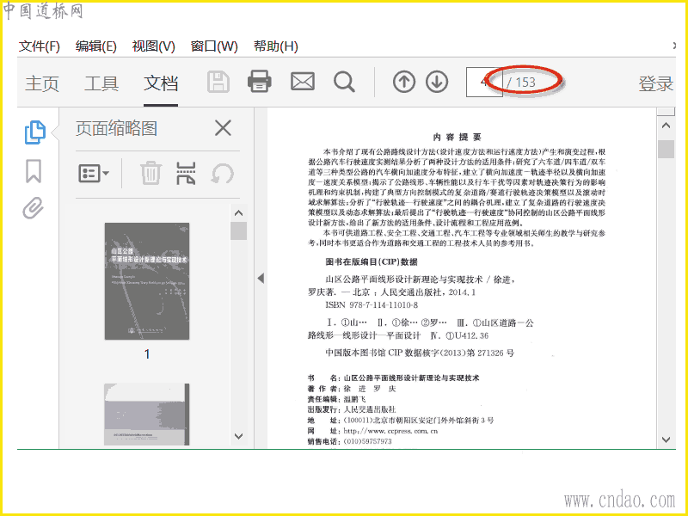Viewport: 688px width, 516px height.
Task: Open the bookmarks sidebar icon
Action: (x=34, y=170)
